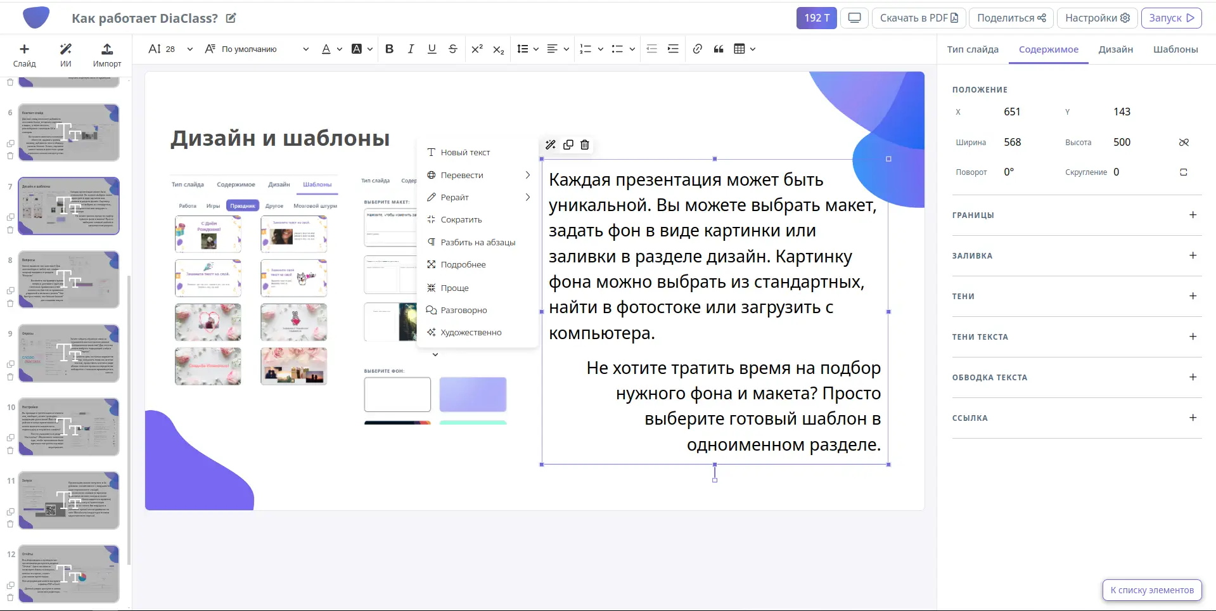Switch to the Дизайн tab
1216x611 pixels.
point(1115,49)
